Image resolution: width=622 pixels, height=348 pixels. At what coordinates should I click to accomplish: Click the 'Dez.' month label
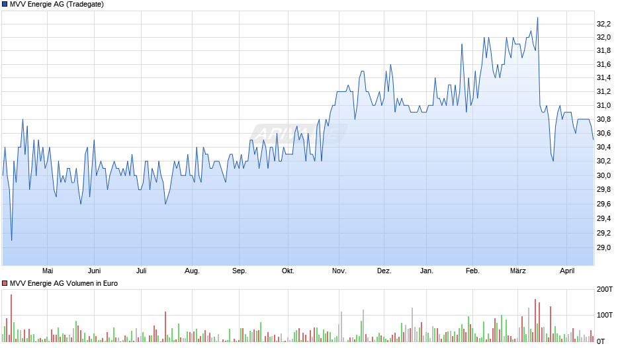click(384, 271)
